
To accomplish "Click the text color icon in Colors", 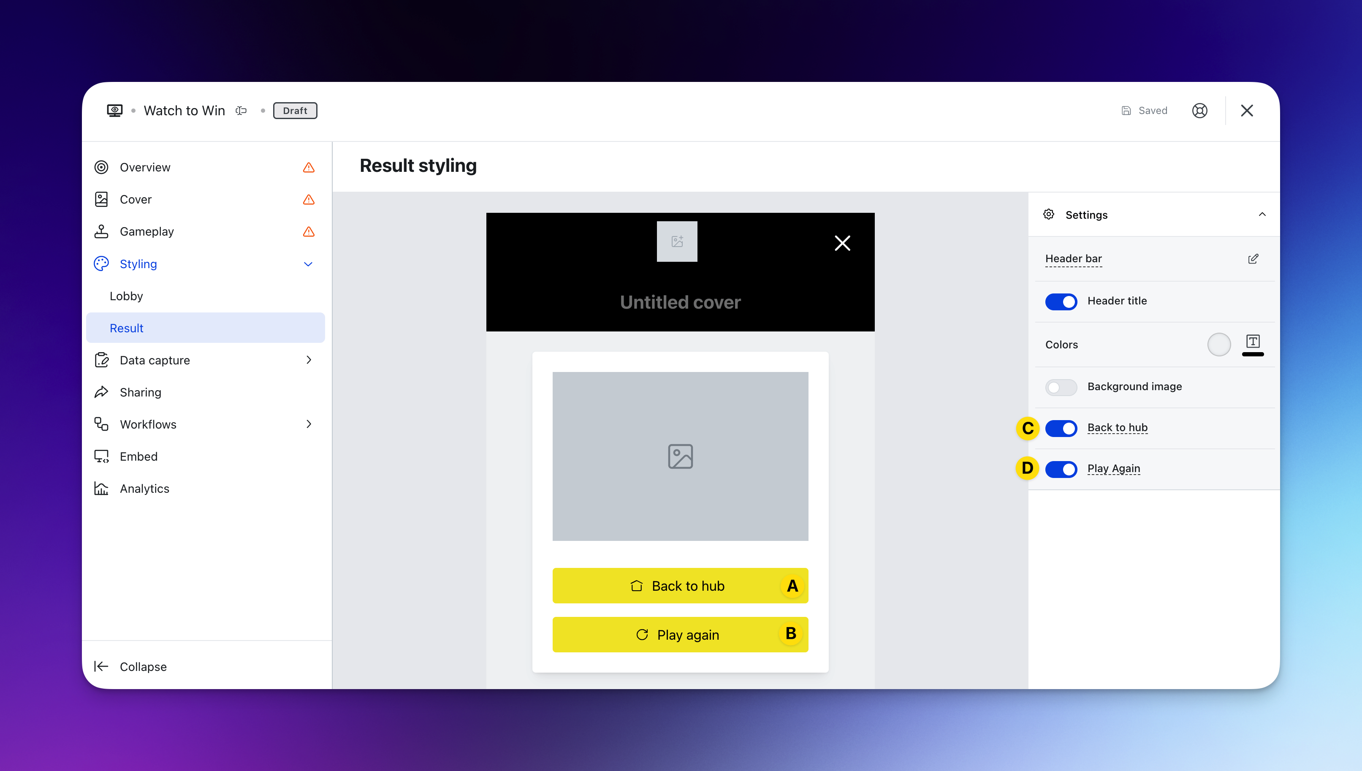I will click(x=1252, y=342).
